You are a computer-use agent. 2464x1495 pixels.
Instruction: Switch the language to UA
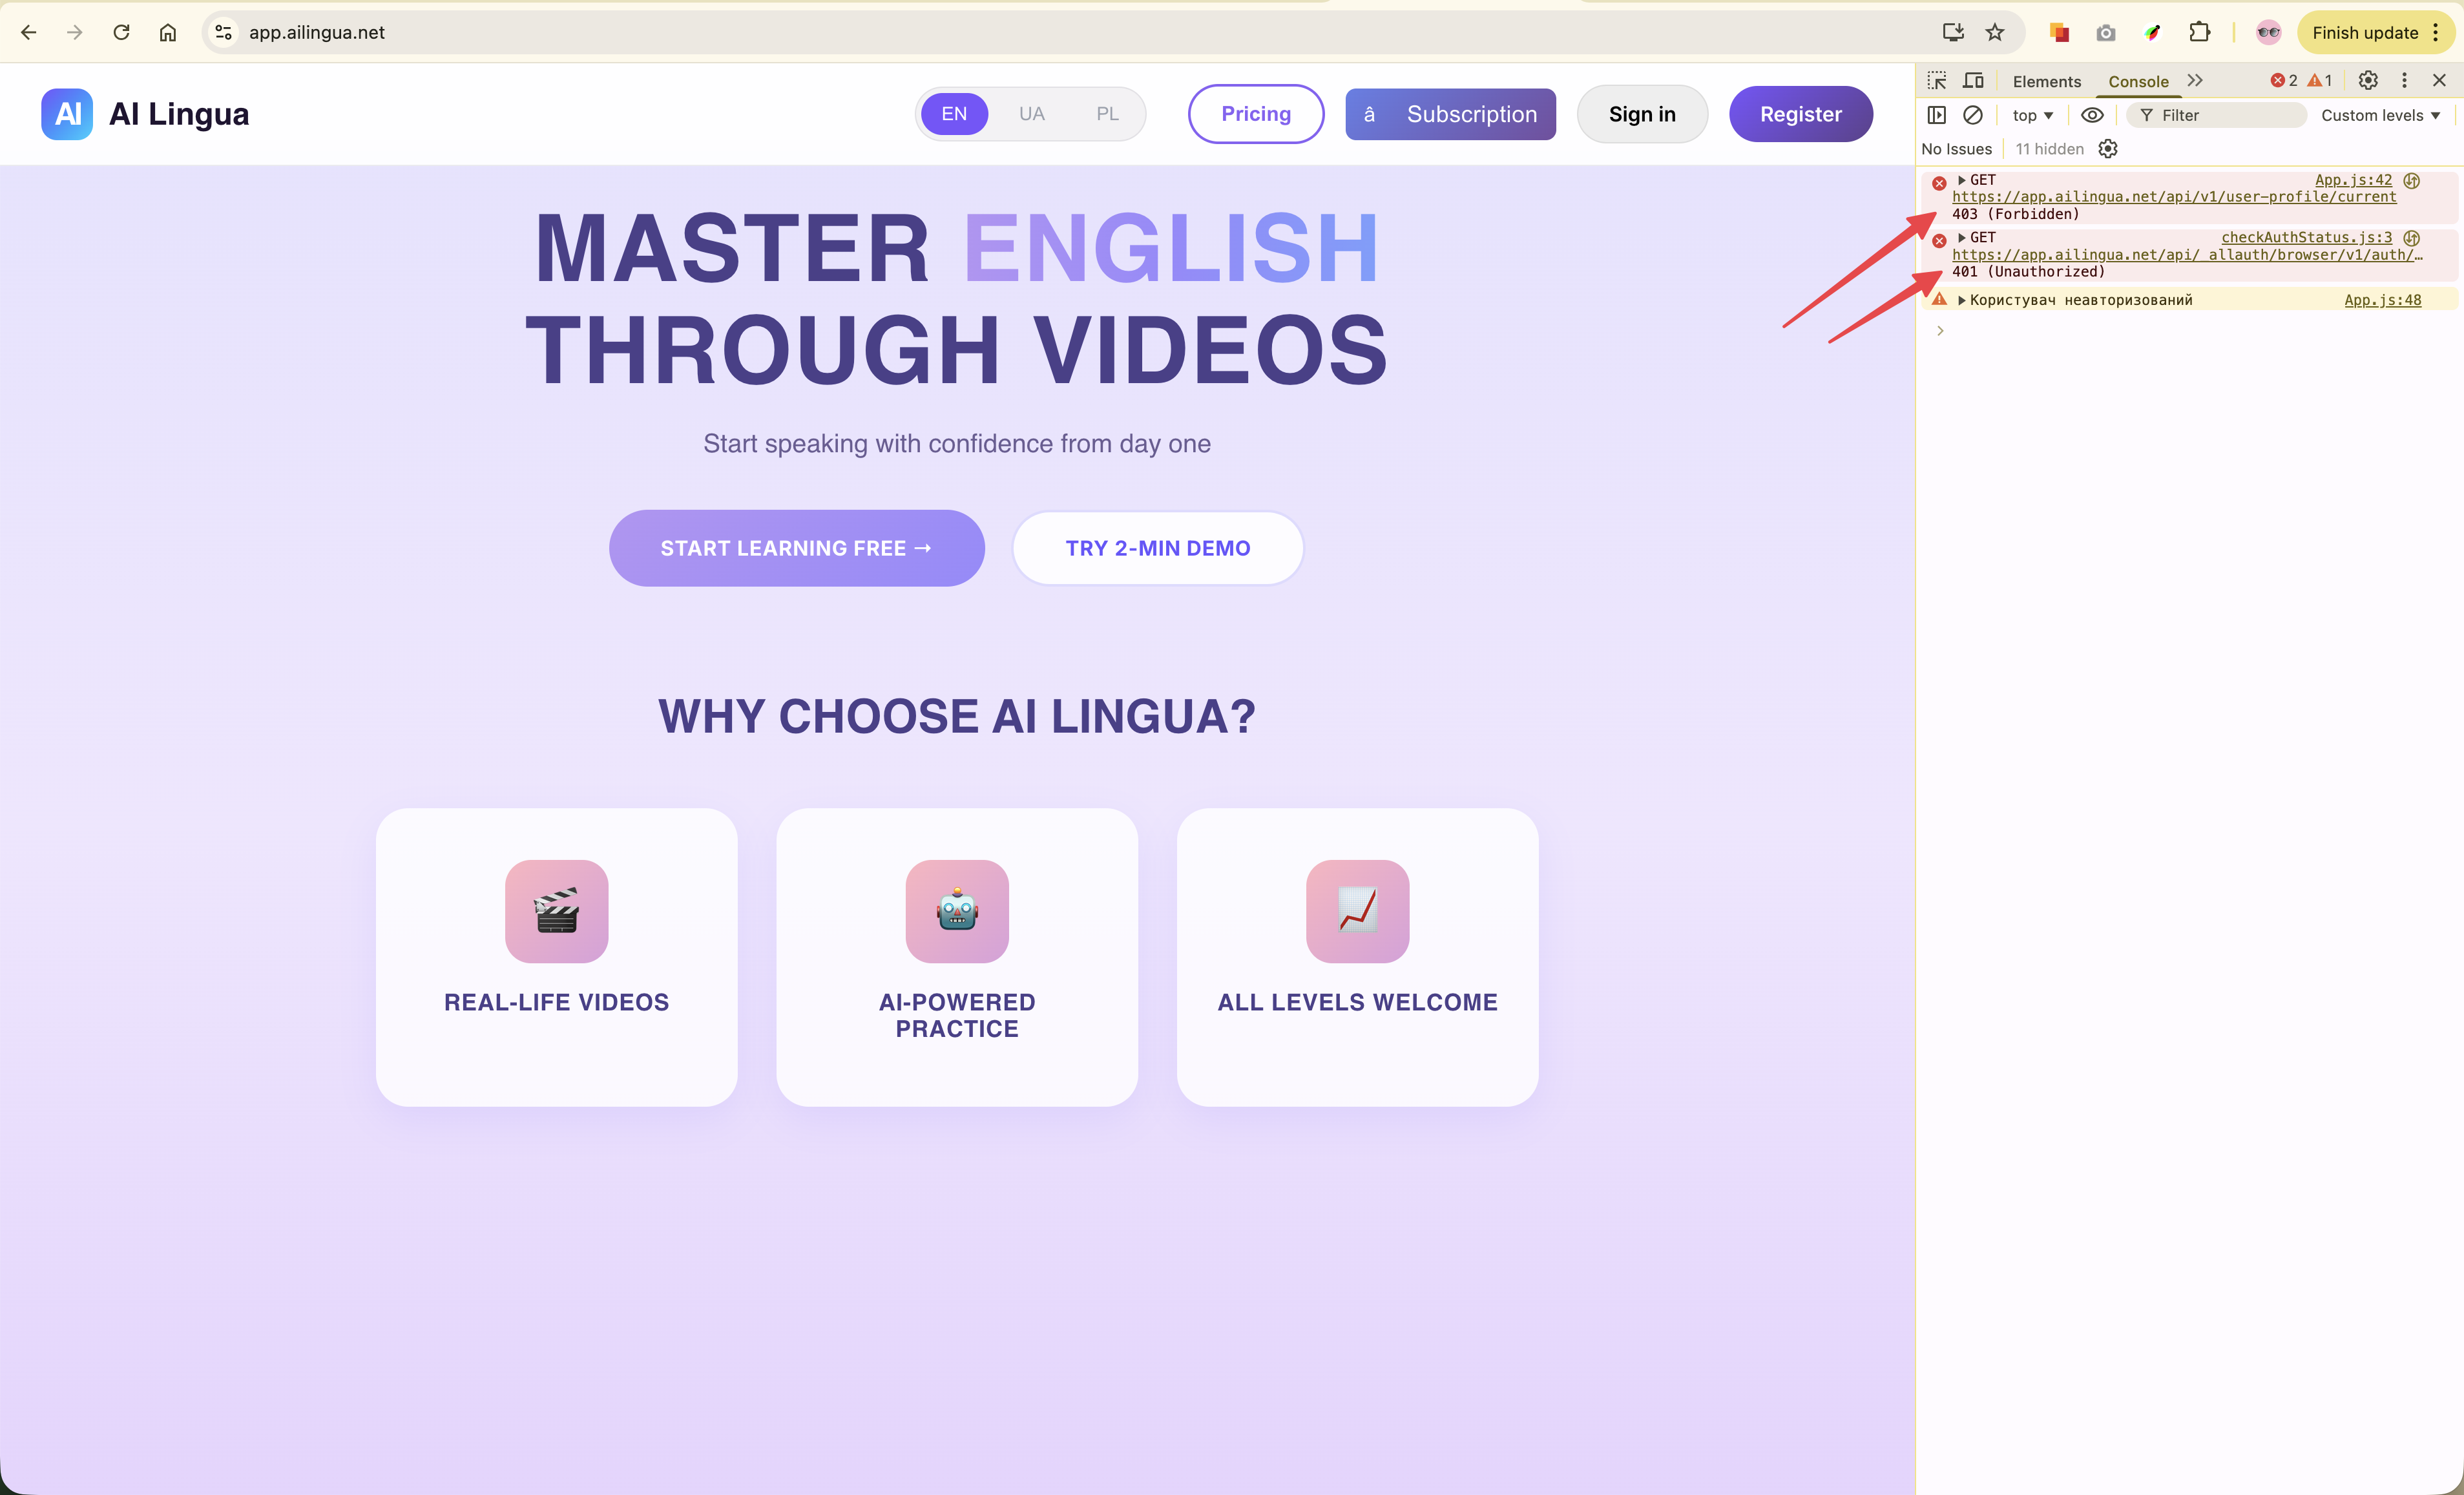[x=1031, y=114]
